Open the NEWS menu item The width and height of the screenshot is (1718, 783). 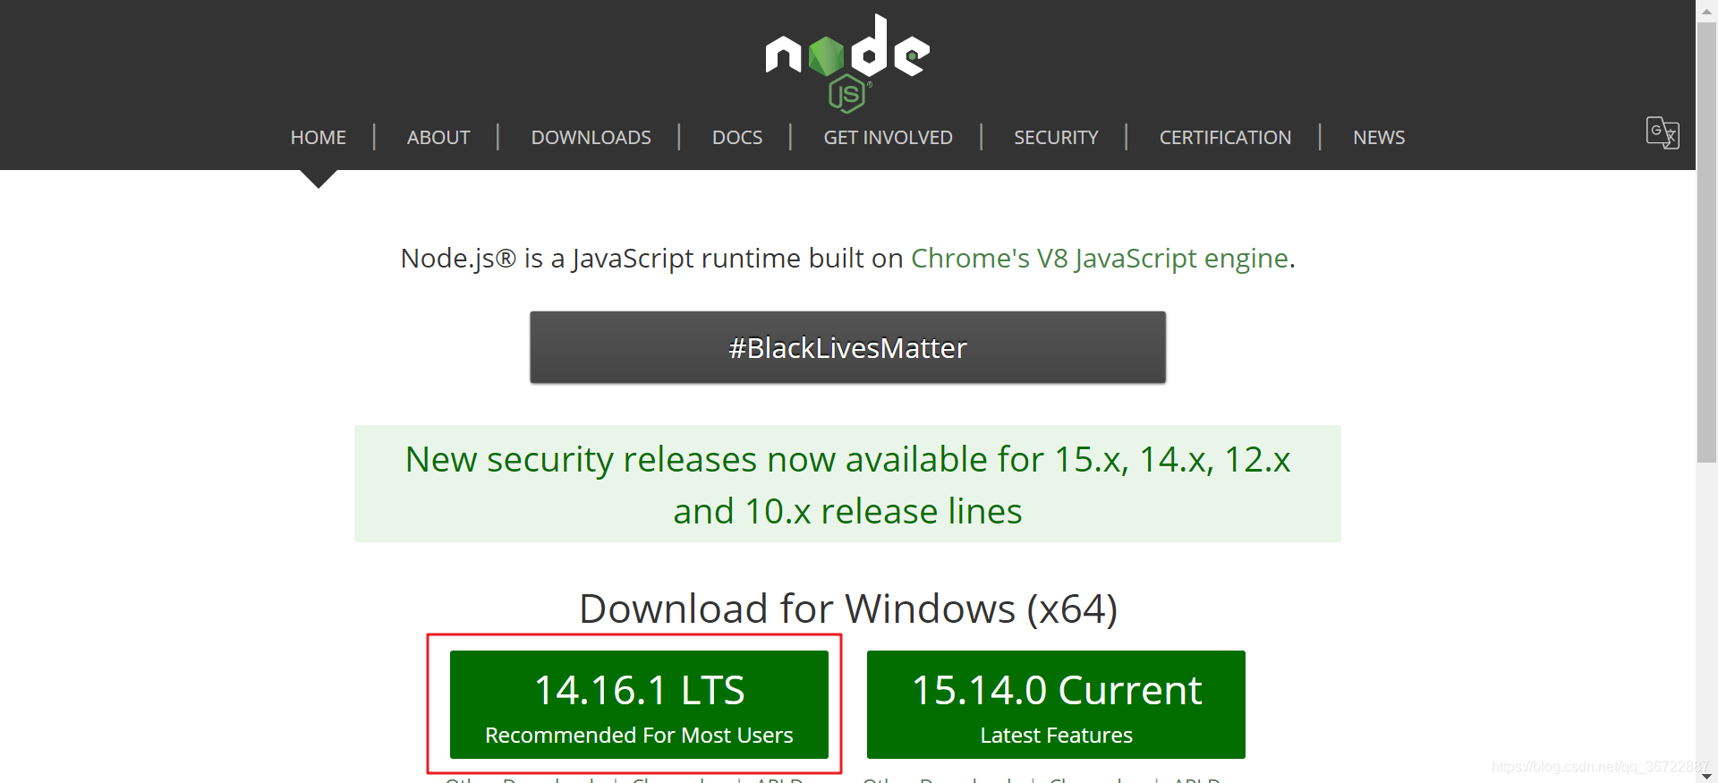coord(1379,138)
